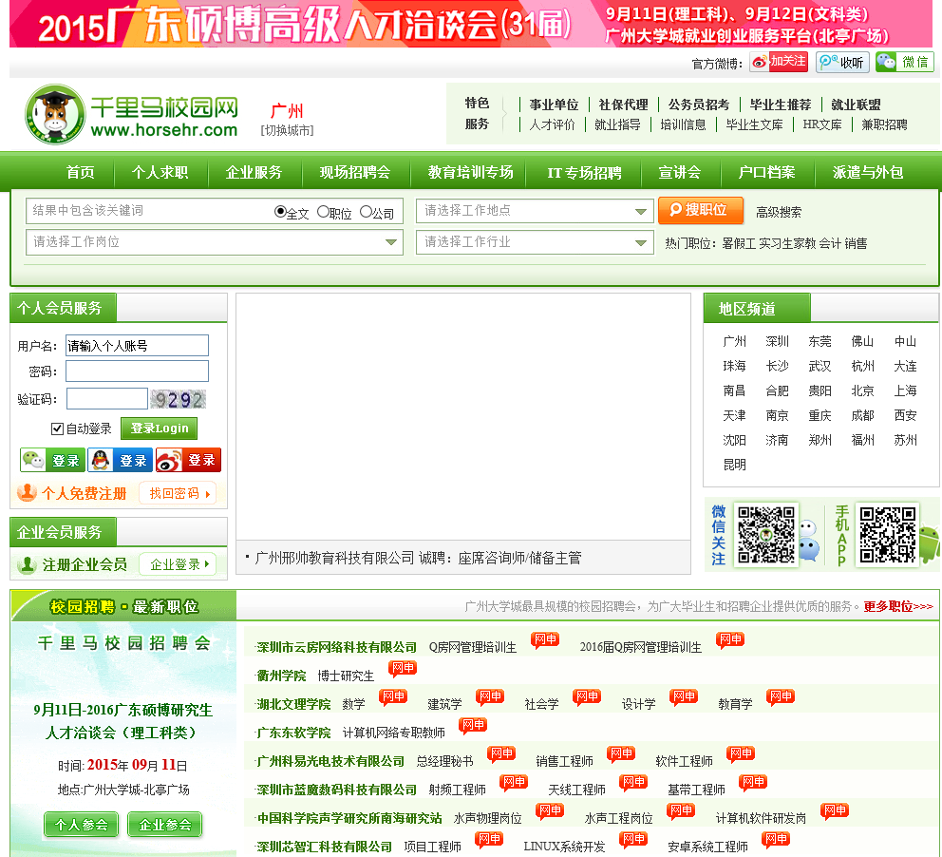Focus the 密码 input field

coord(137,371)
